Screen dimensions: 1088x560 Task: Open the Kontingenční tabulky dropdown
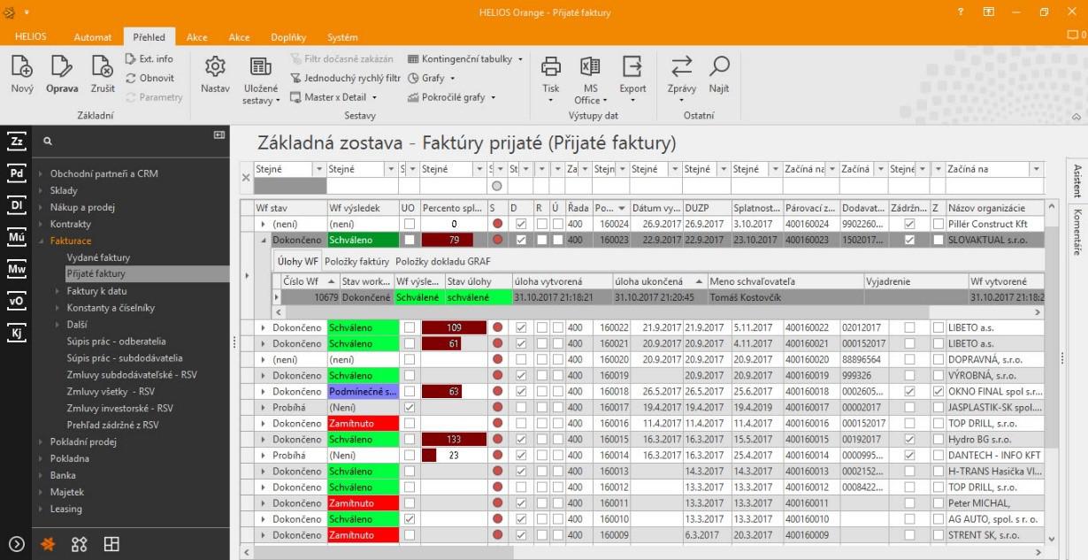click(465, 59)
